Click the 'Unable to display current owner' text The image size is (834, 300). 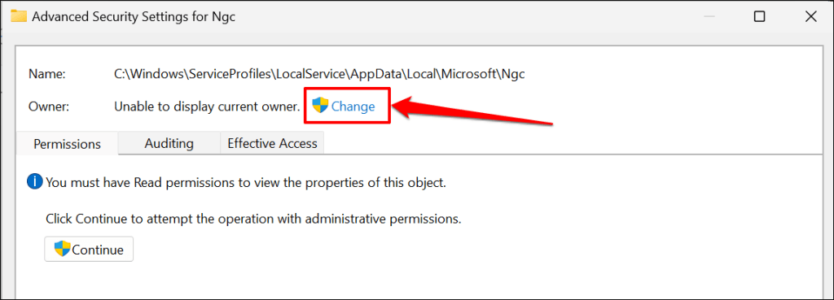208,107
